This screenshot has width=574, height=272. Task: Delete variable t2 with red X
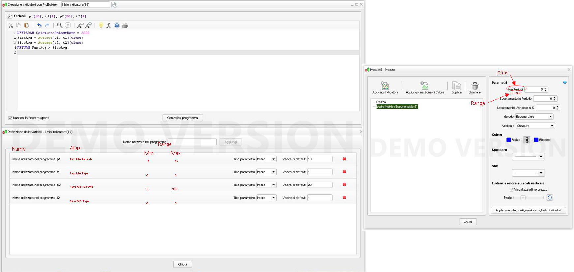click(344, 198)
